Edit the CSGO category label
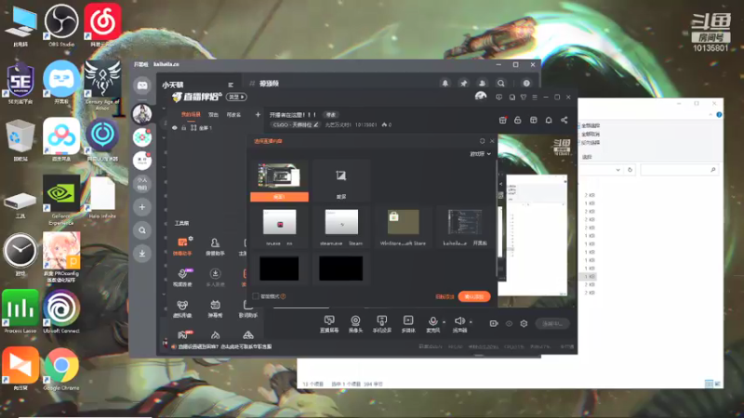744x418 pixels. point(295,124)
